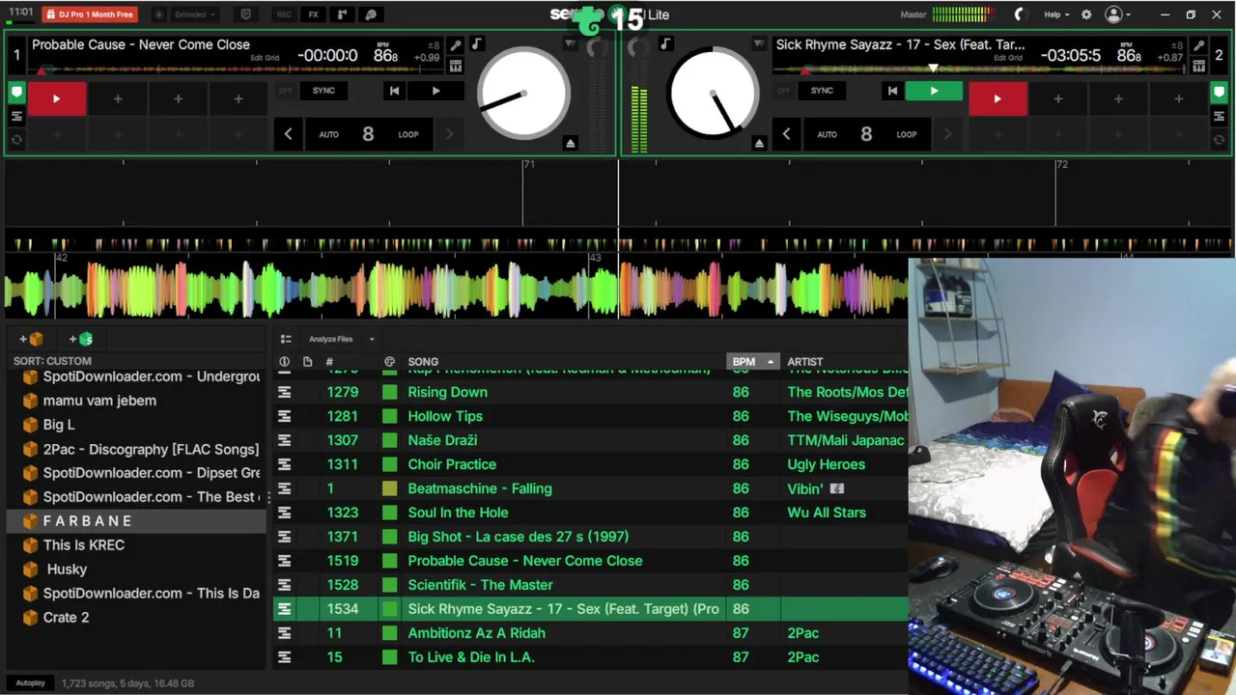This screenshot has width=1236, height=695.
Task: Open the REC recording panel
Action: (284, 14)
